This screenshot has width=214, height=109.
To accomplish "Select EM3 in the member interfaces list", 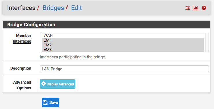I will [122, 50].
